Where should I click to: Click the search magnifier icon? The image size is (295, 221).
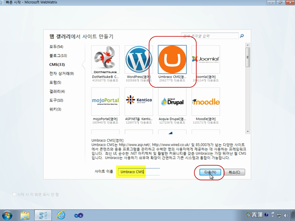click(x=242, y=36)
